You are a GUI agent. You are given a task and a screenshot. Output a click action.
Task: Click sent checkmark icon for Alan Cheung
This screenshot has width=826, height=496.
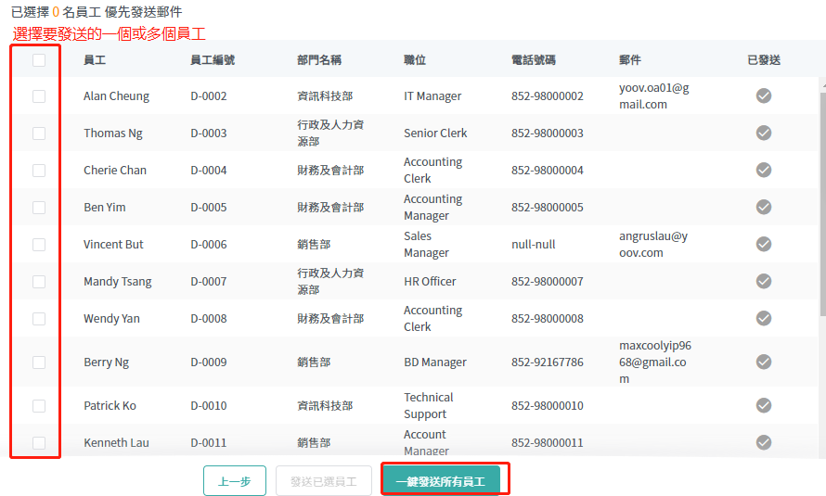(x=764, y=95)
